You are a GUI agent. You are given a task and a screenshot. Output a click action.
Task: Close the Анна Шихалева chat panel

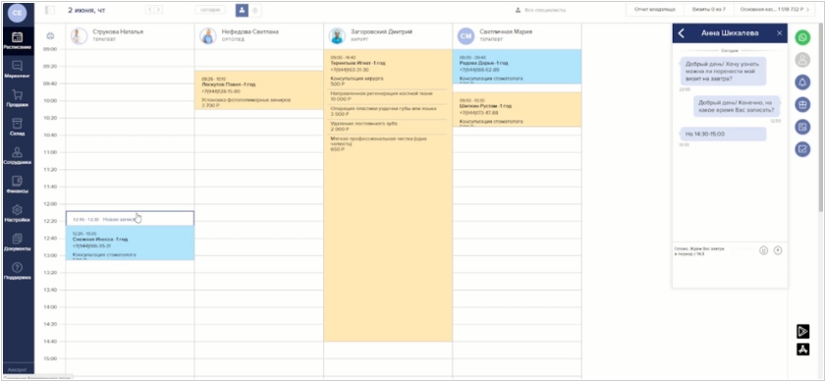pyautogui.click(x=780, y=33)
